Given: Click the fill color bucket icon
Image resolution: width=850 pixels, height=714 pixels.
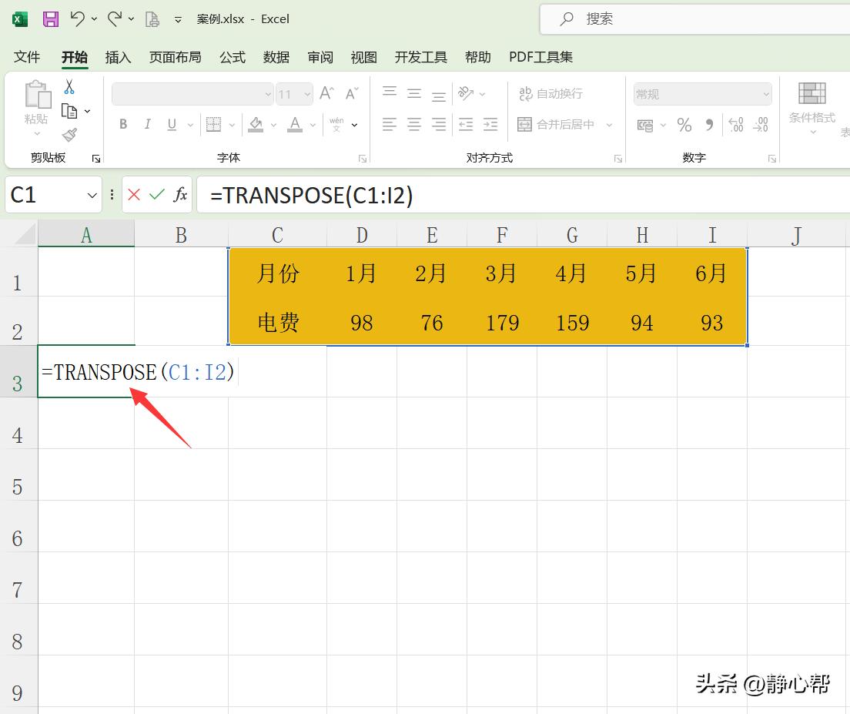Looking at the screenshot, I should click(254, 123).
